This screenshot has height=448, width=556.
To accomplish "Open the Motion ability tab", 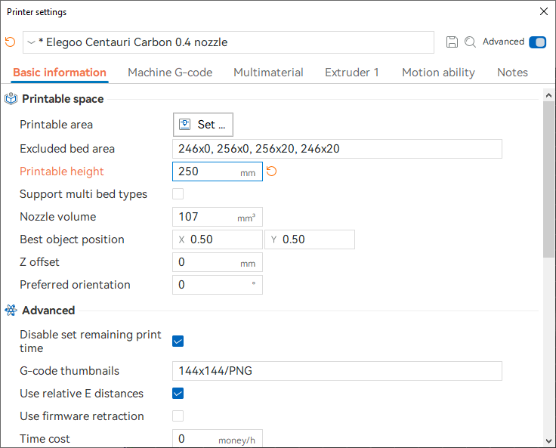I will coord(438,73).
